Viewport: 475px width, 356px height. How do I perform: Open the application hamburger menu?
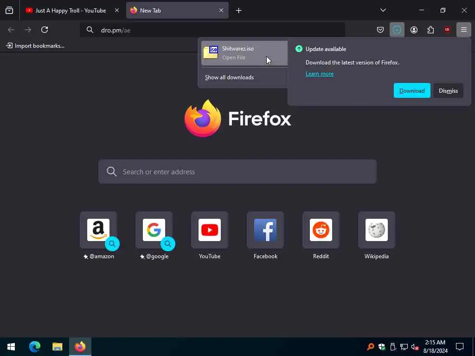(x=464, y=30)
